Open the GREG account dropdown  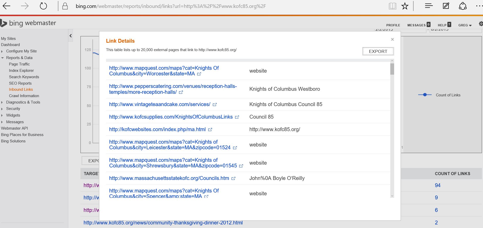click(465, 25)
